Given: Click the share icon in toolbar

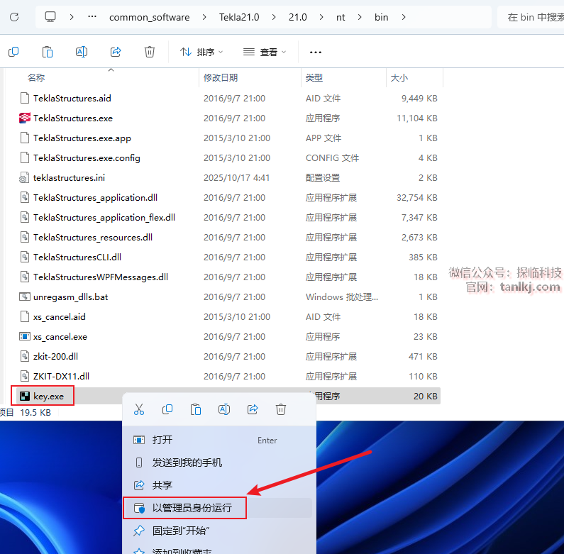Looking at the screenshot, I should (116, 52).
